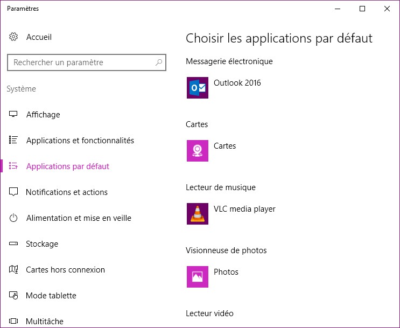Select Applications par défaut in the sidebar
Viewport: 400px width, 328px height.
[67, 166]
